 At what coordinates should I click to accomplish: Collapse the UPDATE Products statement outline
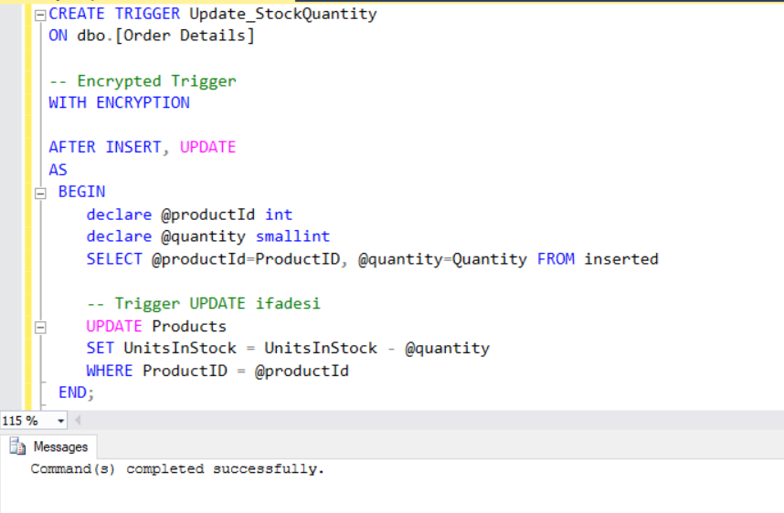40,328
